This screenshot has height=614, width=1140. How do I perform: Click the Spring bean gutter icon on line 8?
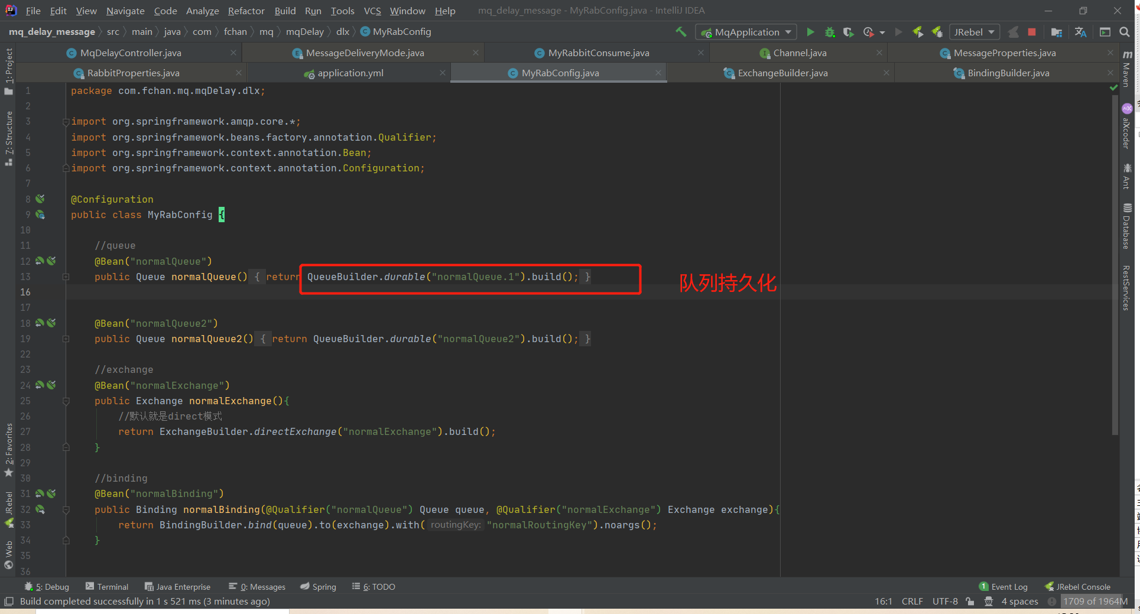(40, 199)
